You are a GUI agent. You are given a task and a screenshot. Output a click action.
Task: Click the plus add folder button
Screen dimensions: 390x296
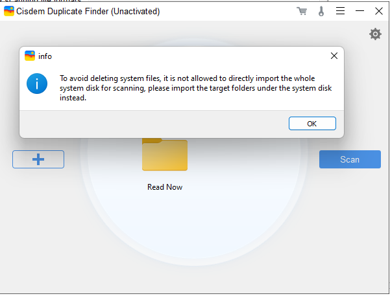(38, 159)
